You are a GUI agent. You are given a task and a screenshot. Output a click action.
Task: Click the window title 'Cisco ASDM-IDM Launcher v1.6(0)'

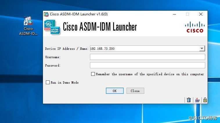pos(79,14)
